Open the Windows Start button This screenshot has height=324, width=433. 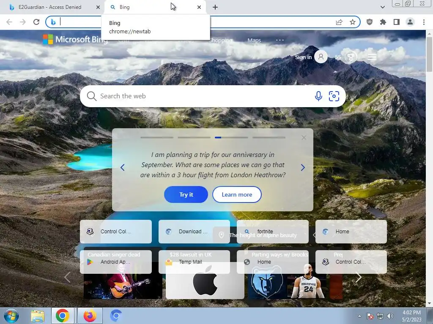point(11,316)
